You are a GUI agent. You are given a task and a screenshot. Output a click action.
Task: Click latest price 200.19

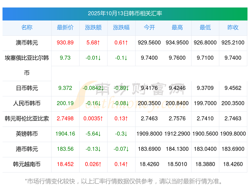coord(65,103)
